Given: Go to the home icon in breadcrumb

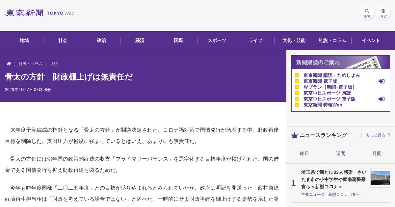Looking at the screenshot, I should [x=9, y=64].
